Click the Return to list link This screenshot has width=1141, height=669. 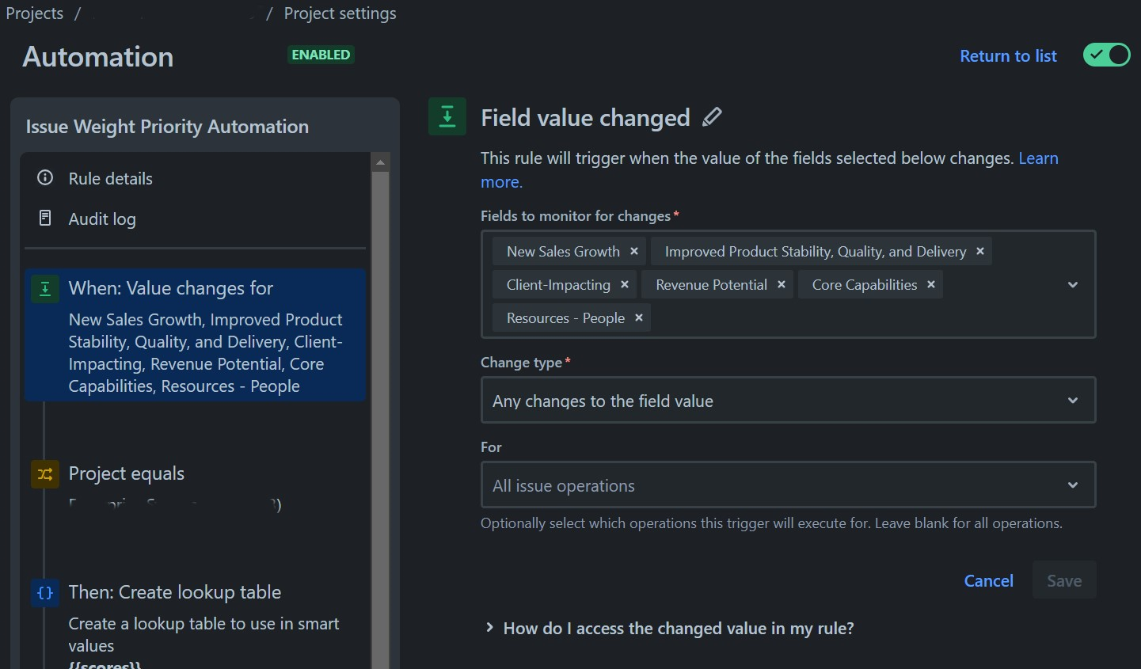[x=1007, y=55]
